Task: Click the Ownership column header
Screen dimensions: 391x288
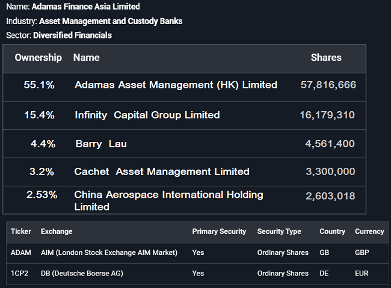Action: coord(38,58)
